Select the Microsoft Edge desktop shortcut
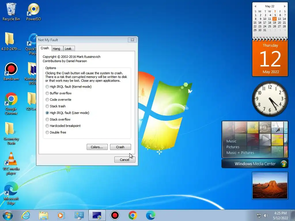The width and height of the screenshot is (295, 221). pyautogui.click(x=11, y=193)
